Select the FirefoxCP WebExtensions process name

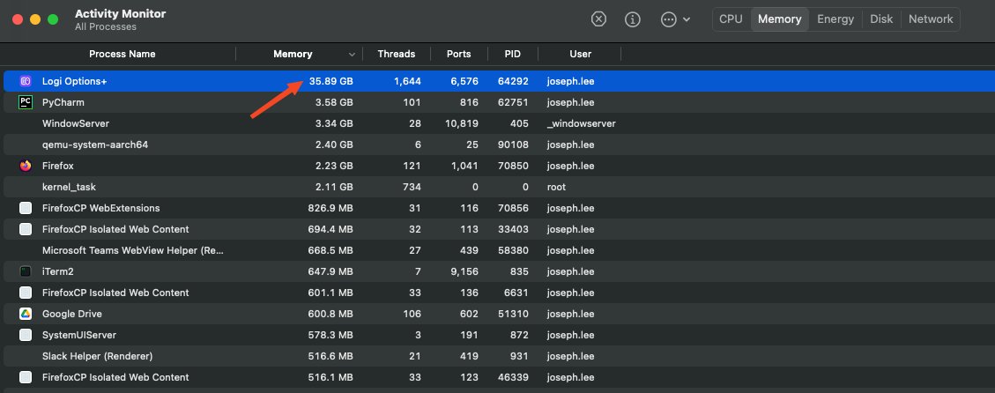[100, 208]
